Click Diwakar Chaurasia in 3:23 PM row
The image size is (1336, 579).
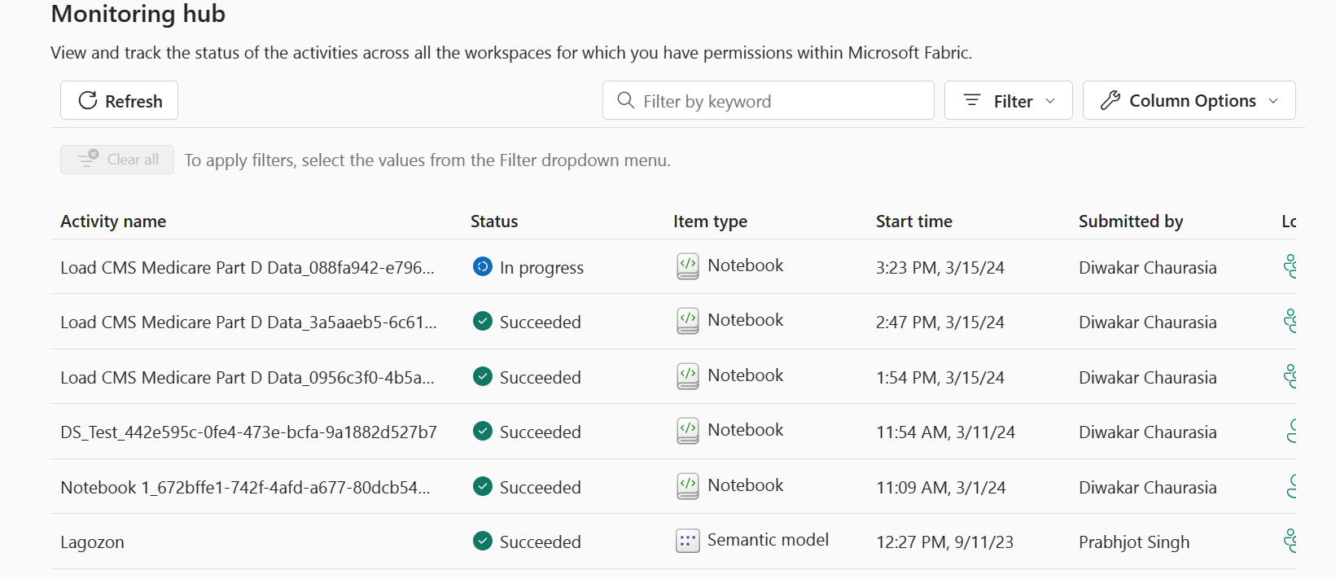coord(1148,268)
